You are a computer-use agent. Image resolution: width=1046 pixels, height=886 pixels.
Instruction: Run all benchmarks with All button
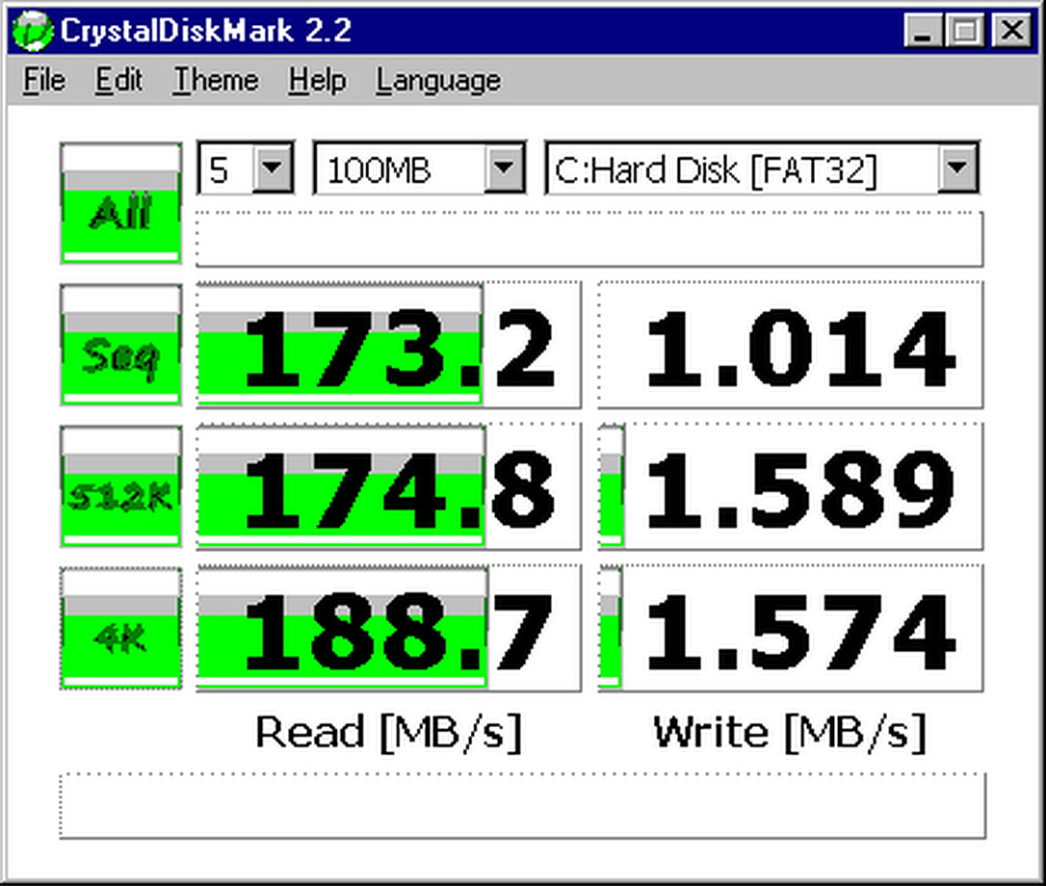(x=120, y=203)
